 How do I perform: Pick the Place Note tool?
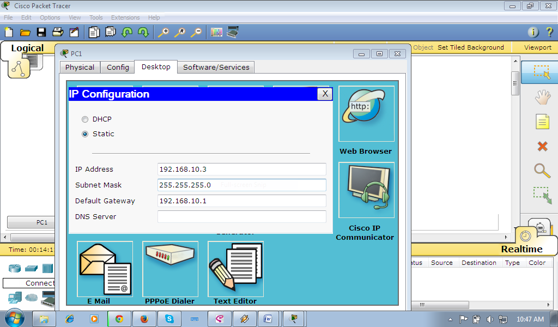pyautogui.click(x=542, y=122)
